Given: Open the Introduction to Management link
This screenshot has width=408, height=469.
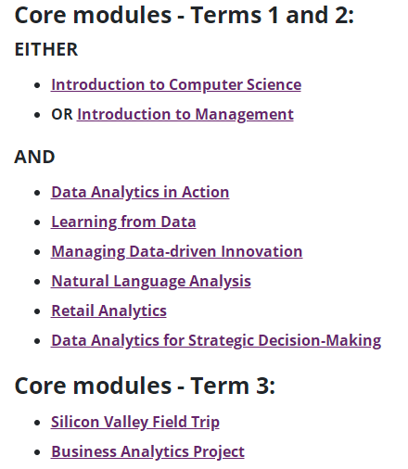Looking at the screenshot, I should (x=185, y=114).
